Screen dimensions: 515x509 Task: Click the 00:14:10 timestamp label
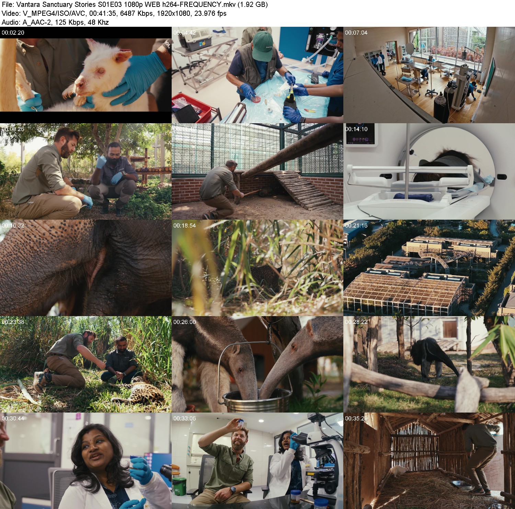[x=356, y=129]
